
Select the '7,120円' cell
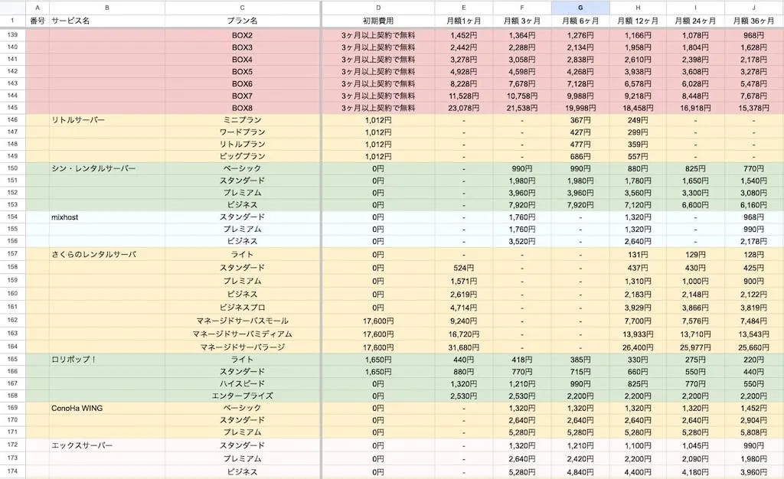point(638,205)
